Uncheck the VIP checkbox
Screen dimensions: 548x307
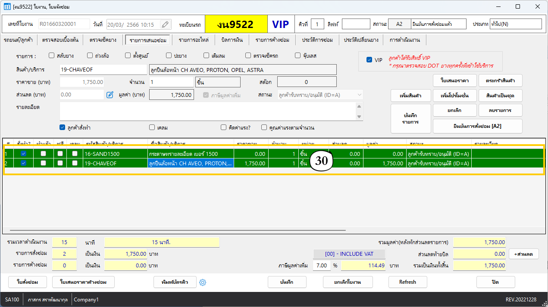(x=369, y=60)
